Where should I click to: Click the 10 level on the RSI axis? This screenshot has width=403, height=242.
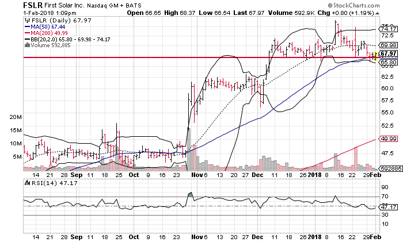(x=385, y=224)
